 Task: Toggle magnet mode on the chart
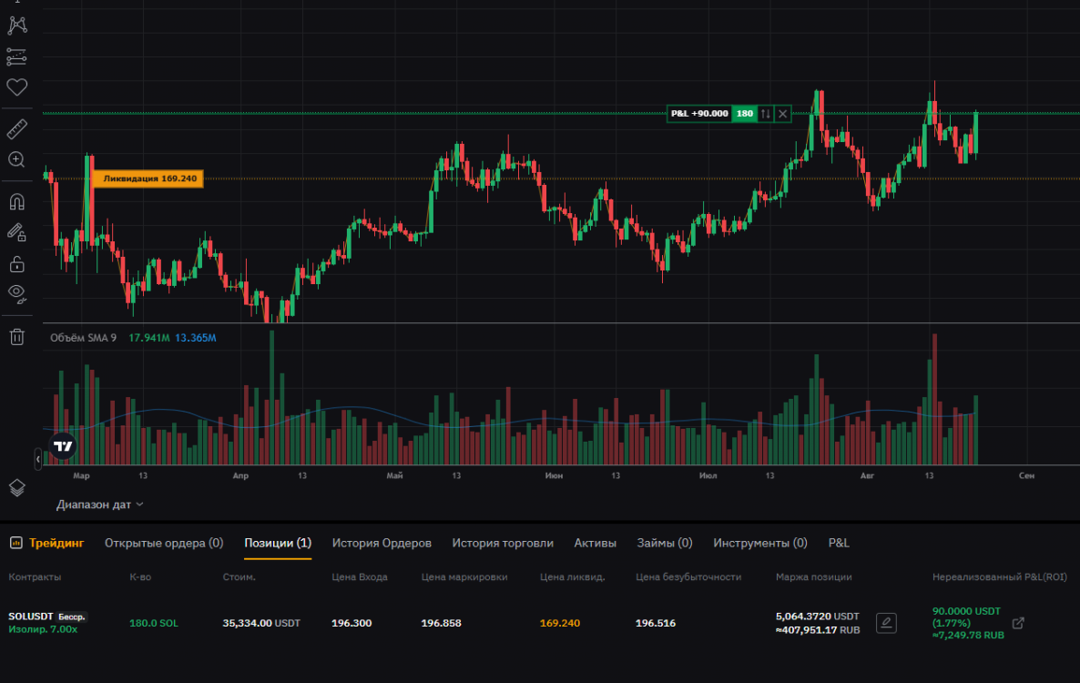tap(16, 201)
